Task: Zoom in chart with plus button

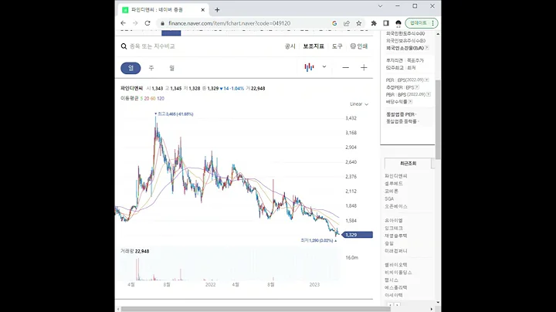Action: 364,68
